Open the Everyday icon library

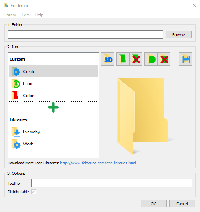click(53, 132)
